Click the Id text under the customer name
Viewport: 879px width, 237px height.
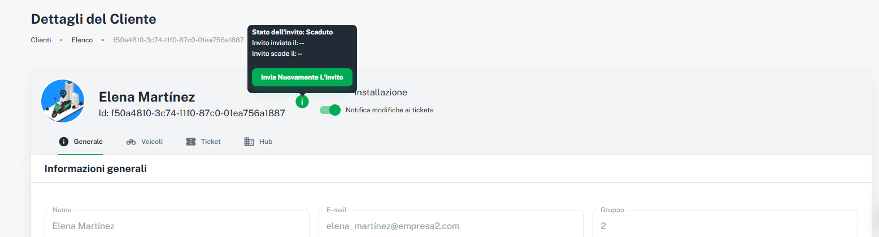point(192,113)
